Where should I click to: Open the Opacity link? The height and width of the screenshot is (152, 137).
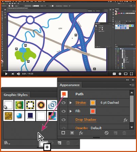pos(82,128)
